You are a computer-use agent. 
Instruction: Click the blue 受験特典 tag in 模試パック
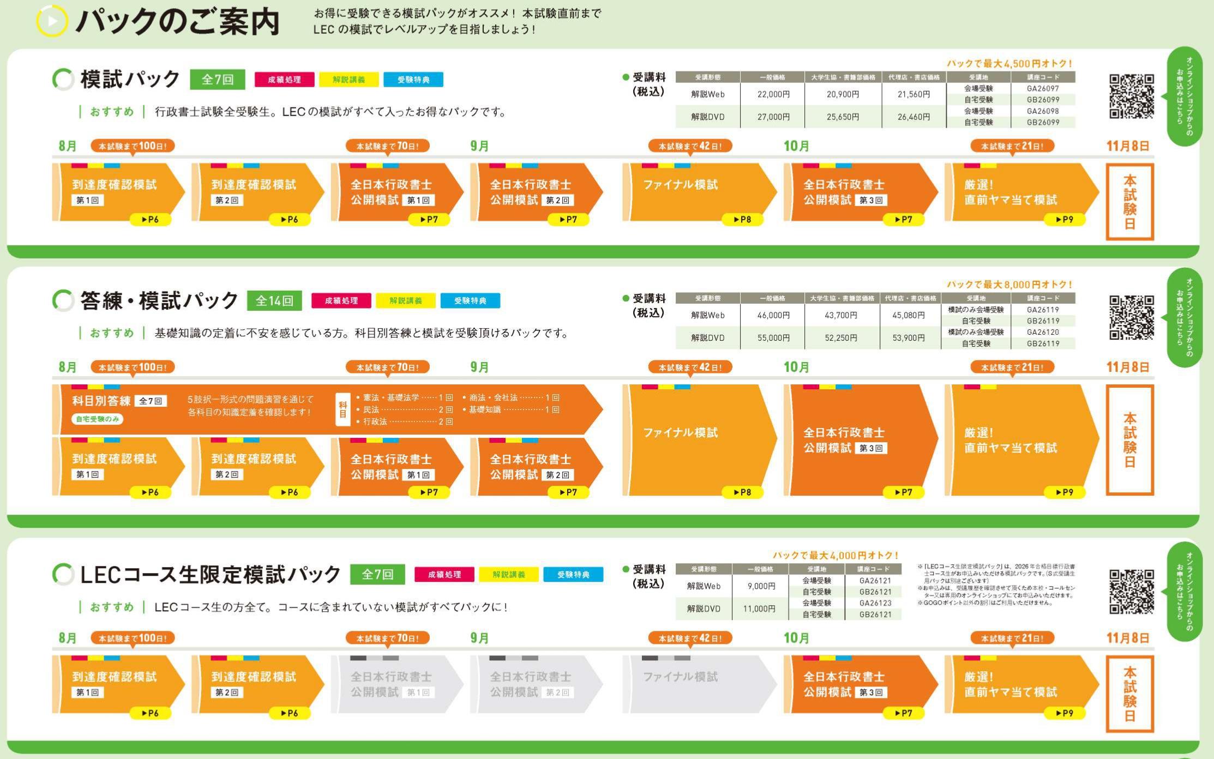(413, 80)
